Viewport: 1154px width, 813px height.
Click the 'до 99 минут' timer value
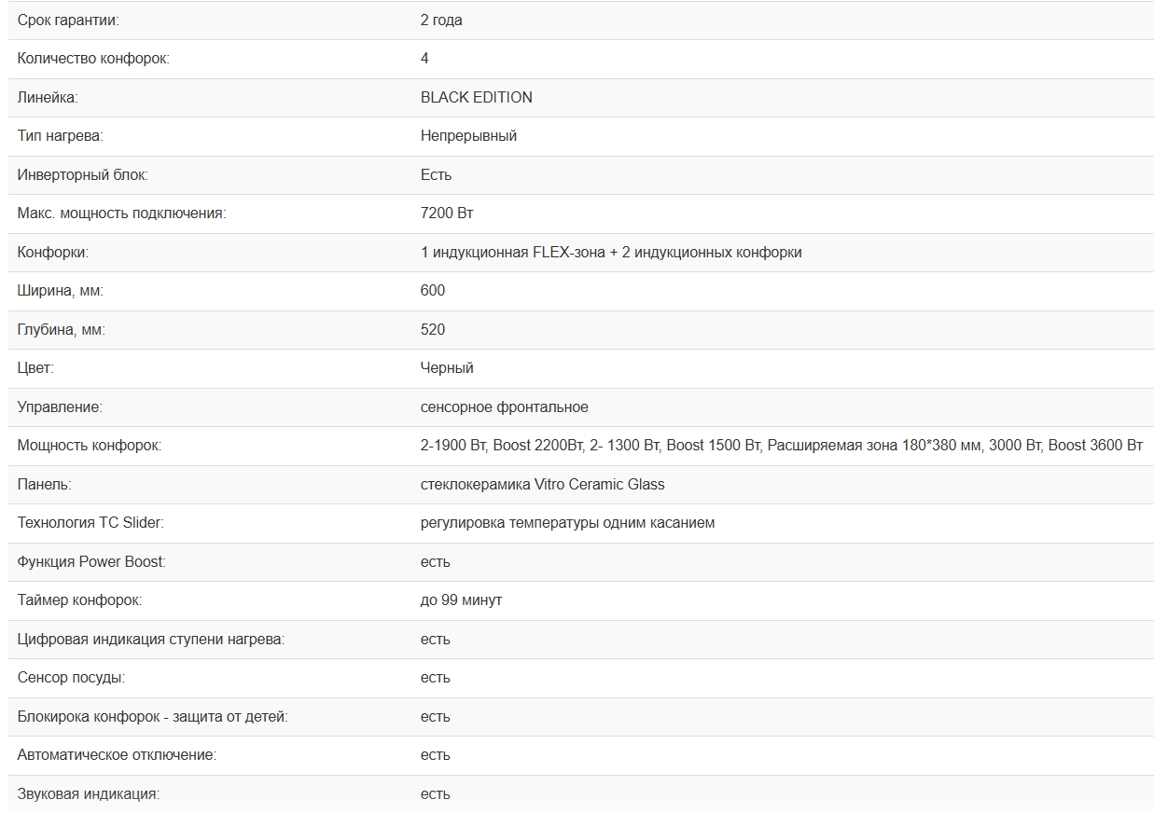(x=461, y=600)
